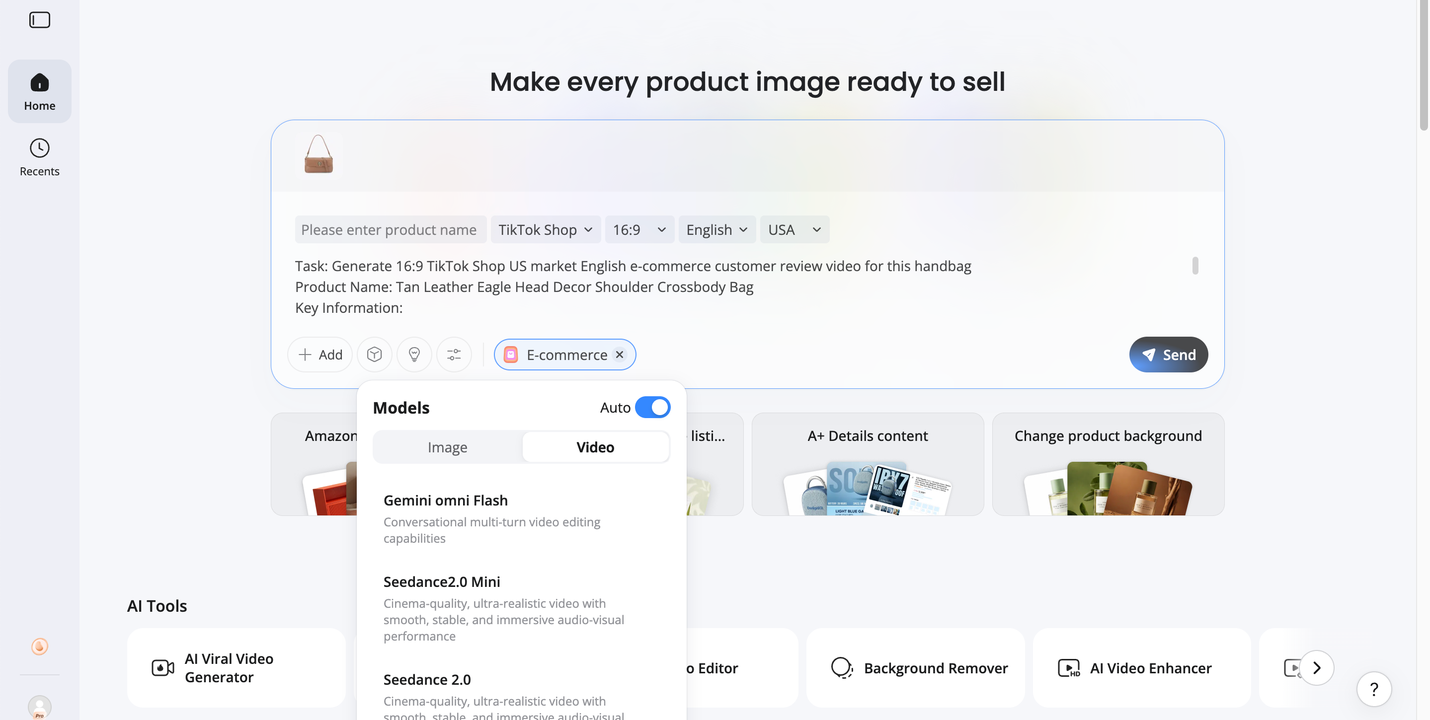Viewport: 1430px width, 720px height.
Task: Click the orange credits icon in sidebar
Action: 39,646
